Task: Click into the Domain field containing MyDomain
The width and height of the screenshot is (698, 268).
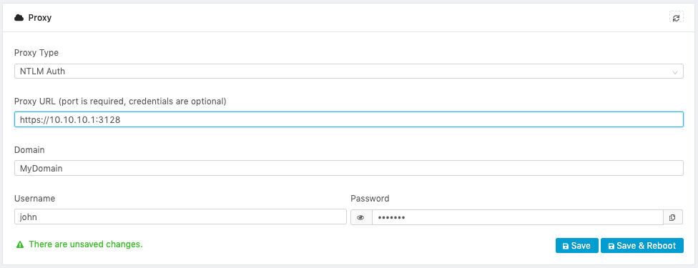Action: 348,168
